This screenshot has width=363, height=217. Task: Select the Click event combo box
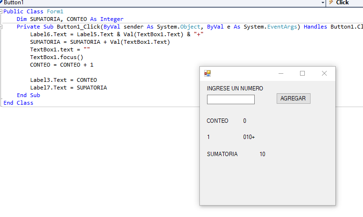tap(345, 3)
